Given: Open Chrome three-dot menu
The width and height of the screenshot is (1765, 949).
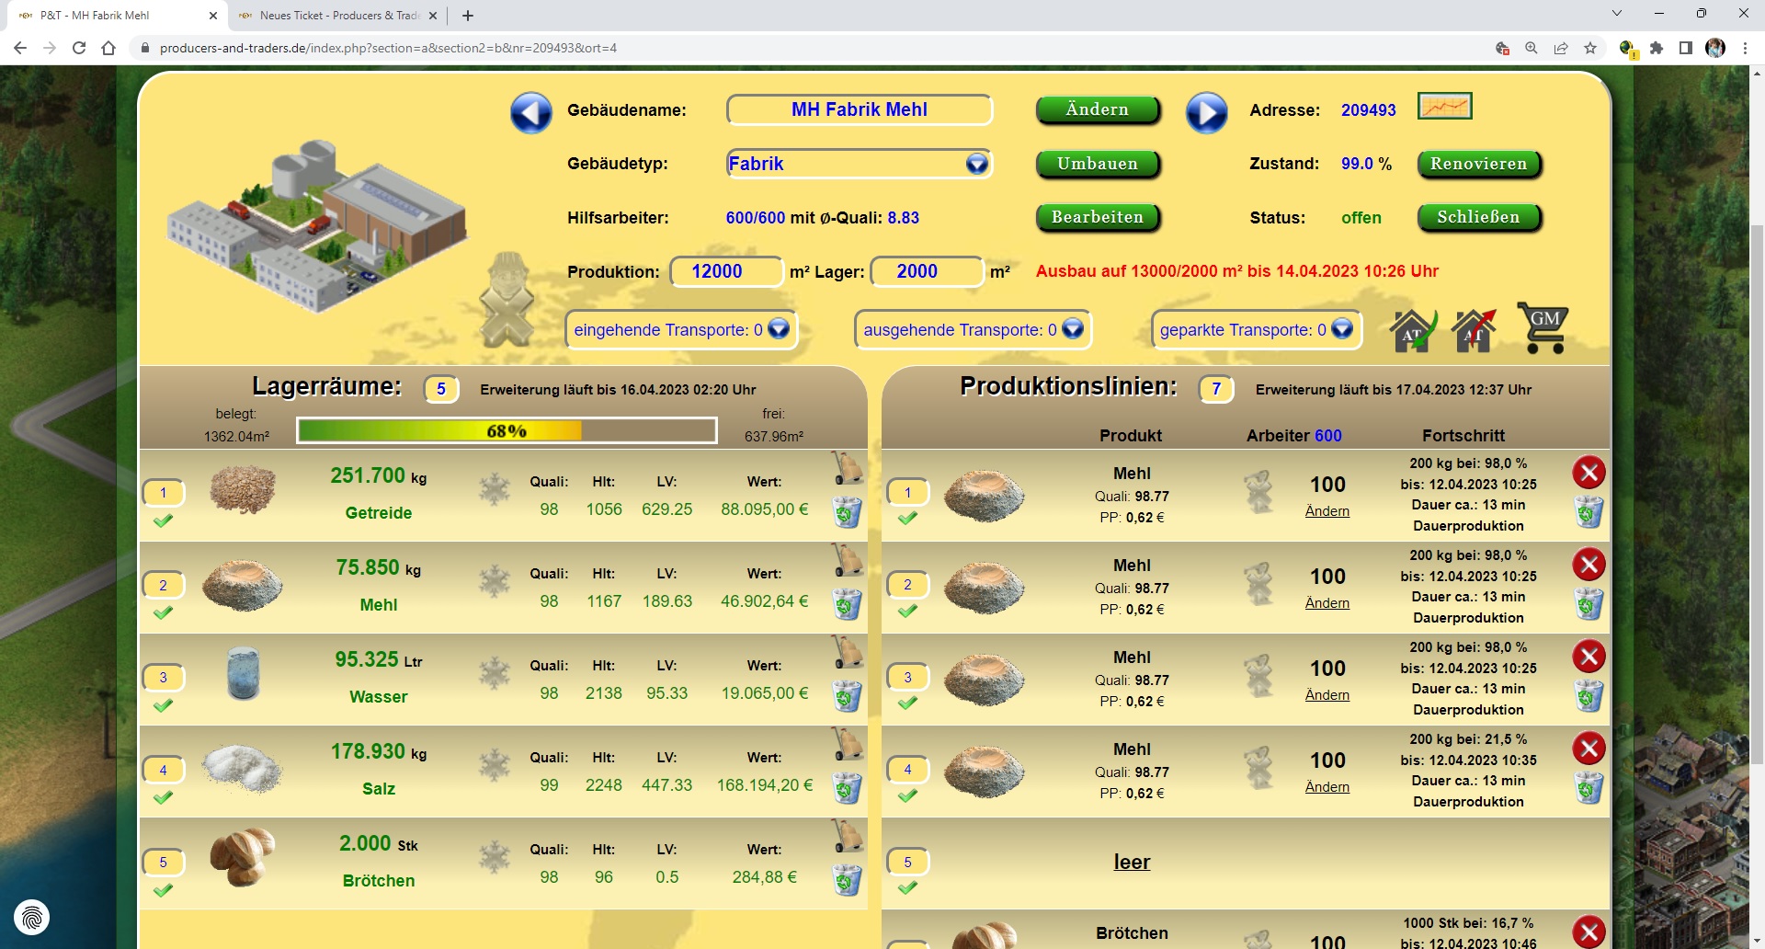Looking at the screenshot, I should 1745,48.
